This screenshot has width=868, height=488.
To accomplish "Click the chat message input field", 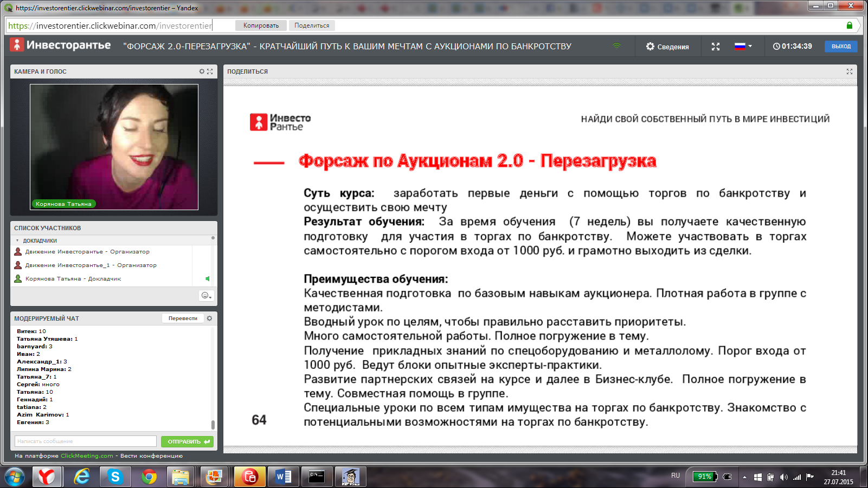I will [x=86, y=441].
